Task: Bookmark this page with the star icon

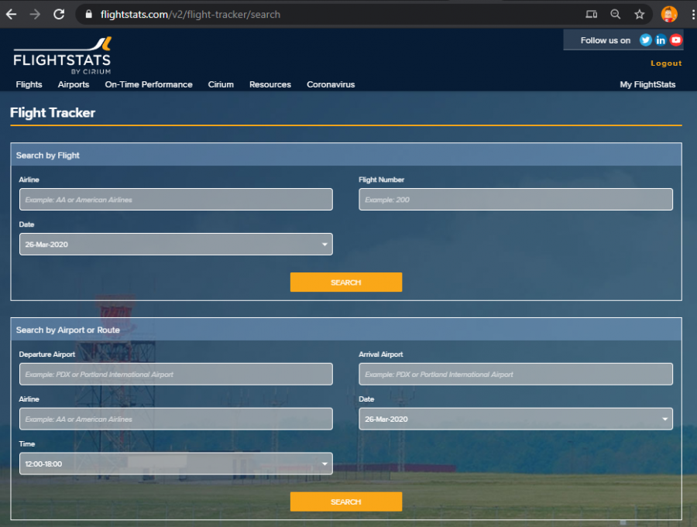Action: click(639, 14)
